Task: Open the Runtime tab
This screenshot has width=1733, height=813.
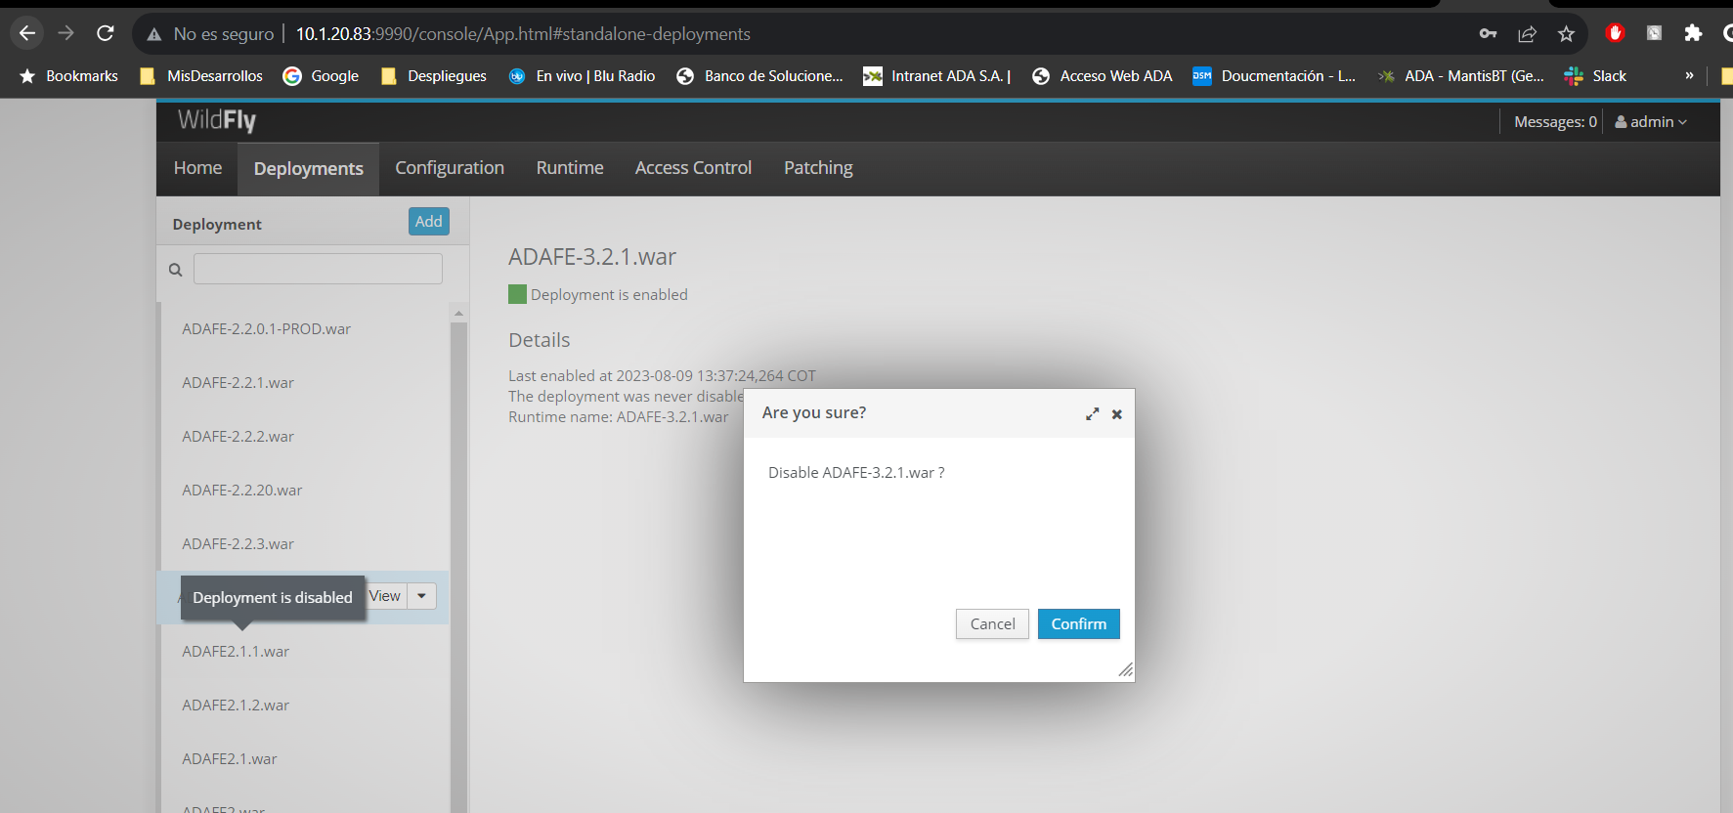Action: 570,168
